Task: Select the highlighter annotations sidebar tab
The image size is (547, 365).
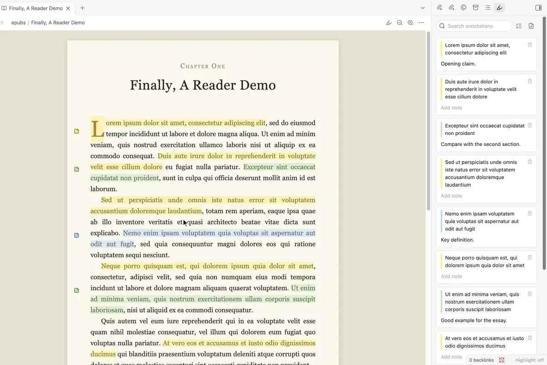Action: [500, 8]
